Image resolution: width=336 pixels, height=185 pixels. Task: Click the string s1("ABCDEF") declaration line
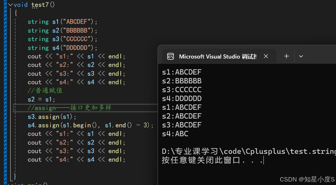pos(62,22)
